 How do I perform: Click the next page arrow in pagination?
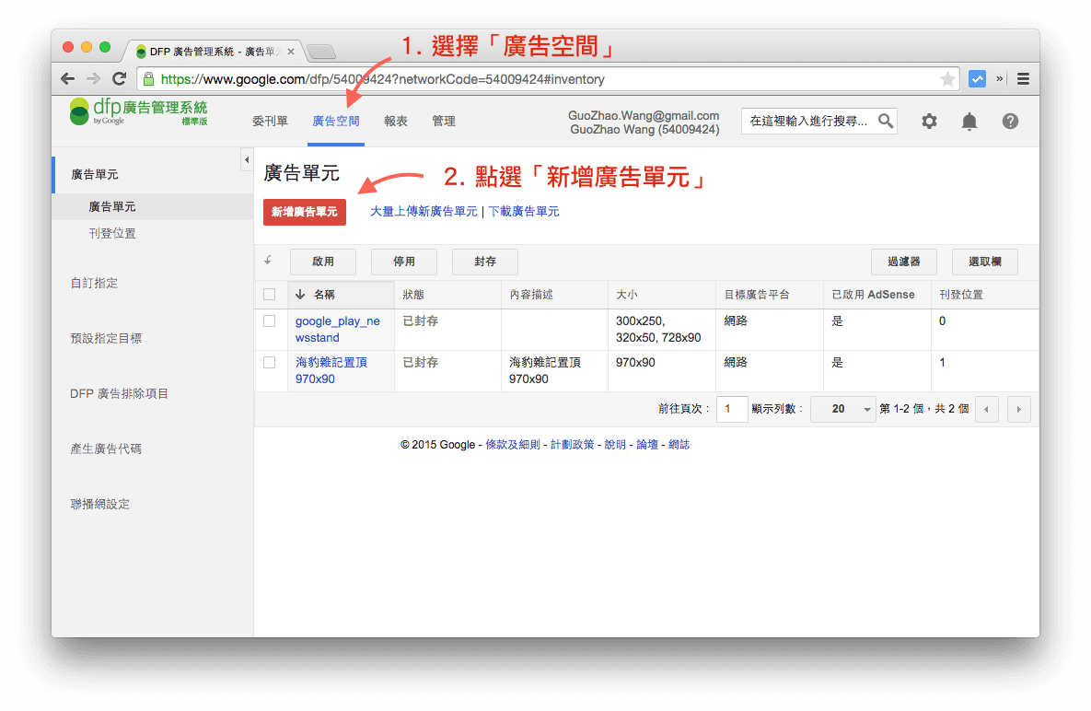tap(1018, 408)
